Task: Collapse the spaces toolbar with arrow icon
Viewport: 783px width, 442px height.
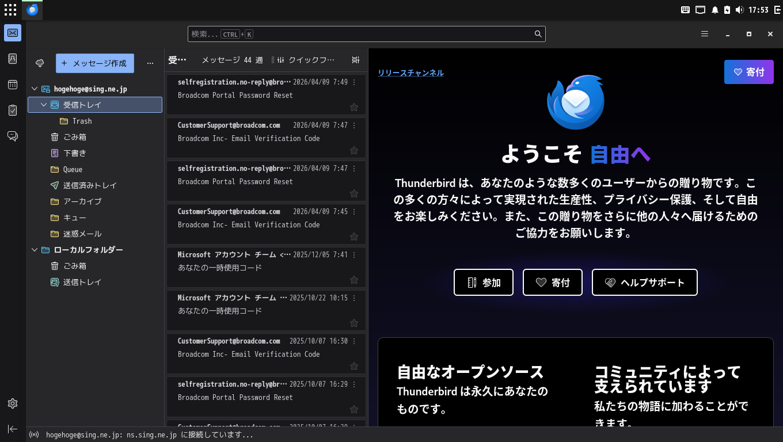Action: [13, 429]
